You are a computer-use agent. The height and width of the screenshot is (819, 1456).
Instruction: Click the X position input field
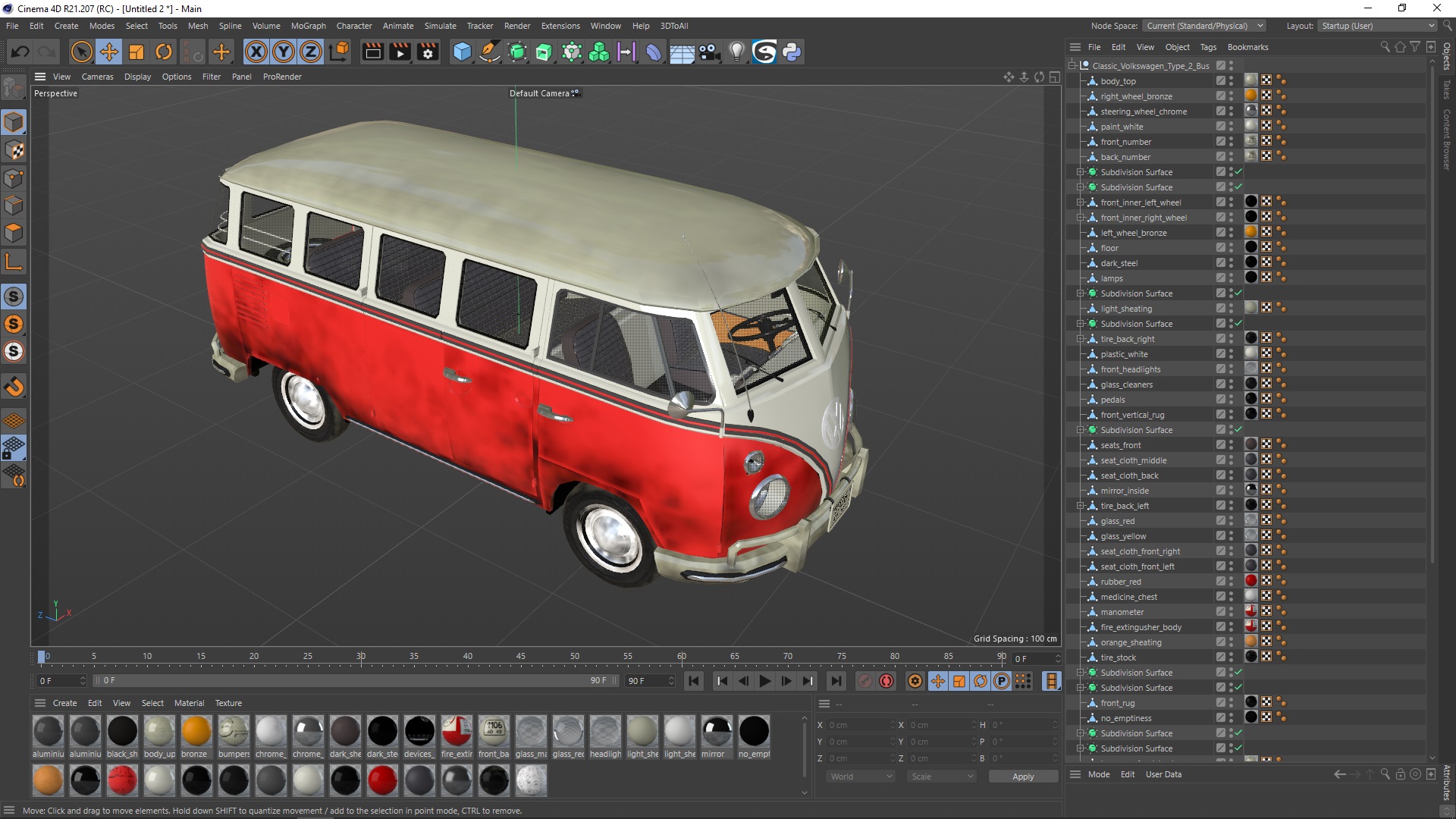pyautogui.click(x=860, y=725)
